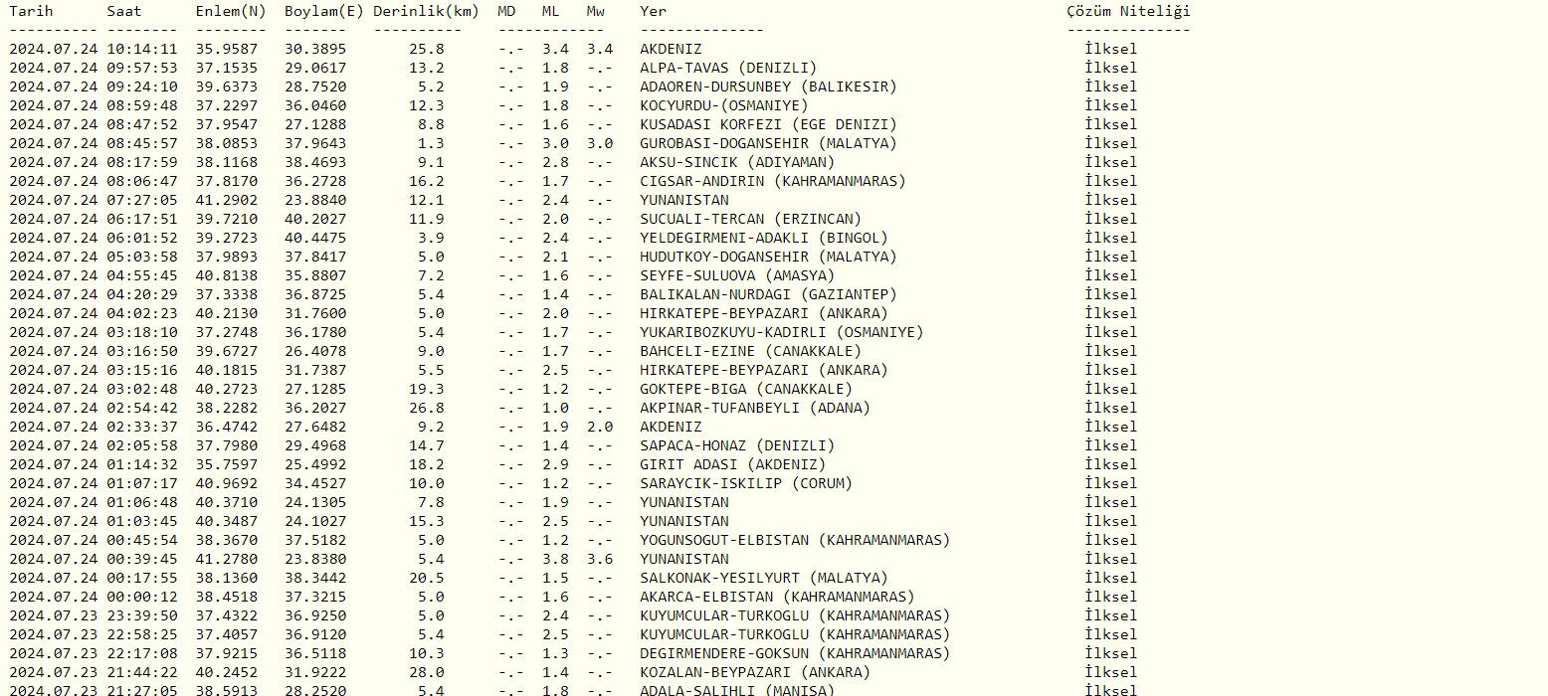Screen dimensions: 1548x696
Task: Click the 10:14:11 time value
Action: (x=142, y=49)
